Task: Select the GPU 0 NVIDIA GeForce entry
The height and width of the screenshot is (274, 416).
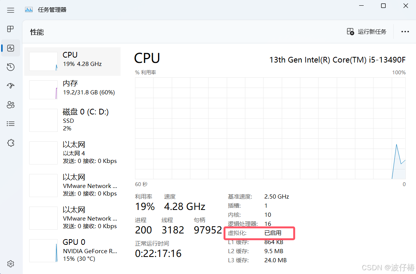Action: [72, 251]
